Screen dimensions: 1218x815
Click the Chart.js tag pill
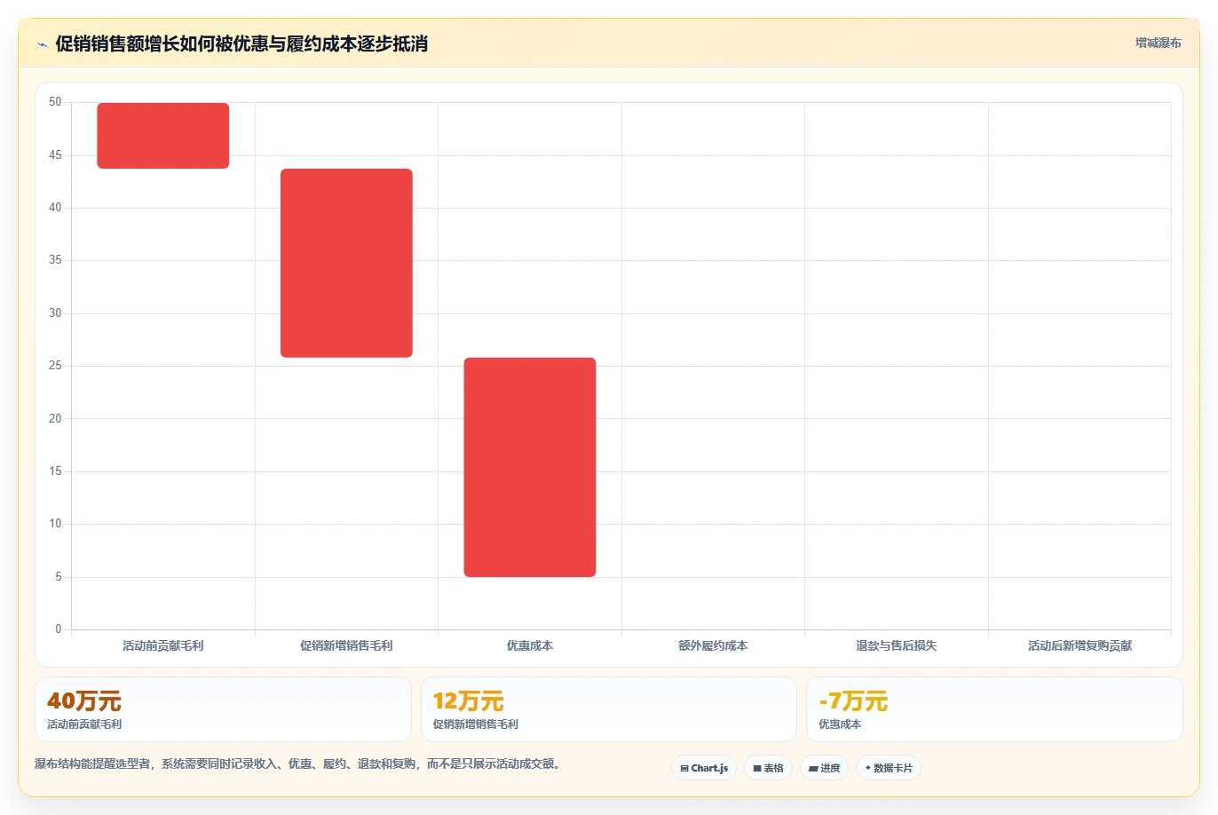coord(704,768)
